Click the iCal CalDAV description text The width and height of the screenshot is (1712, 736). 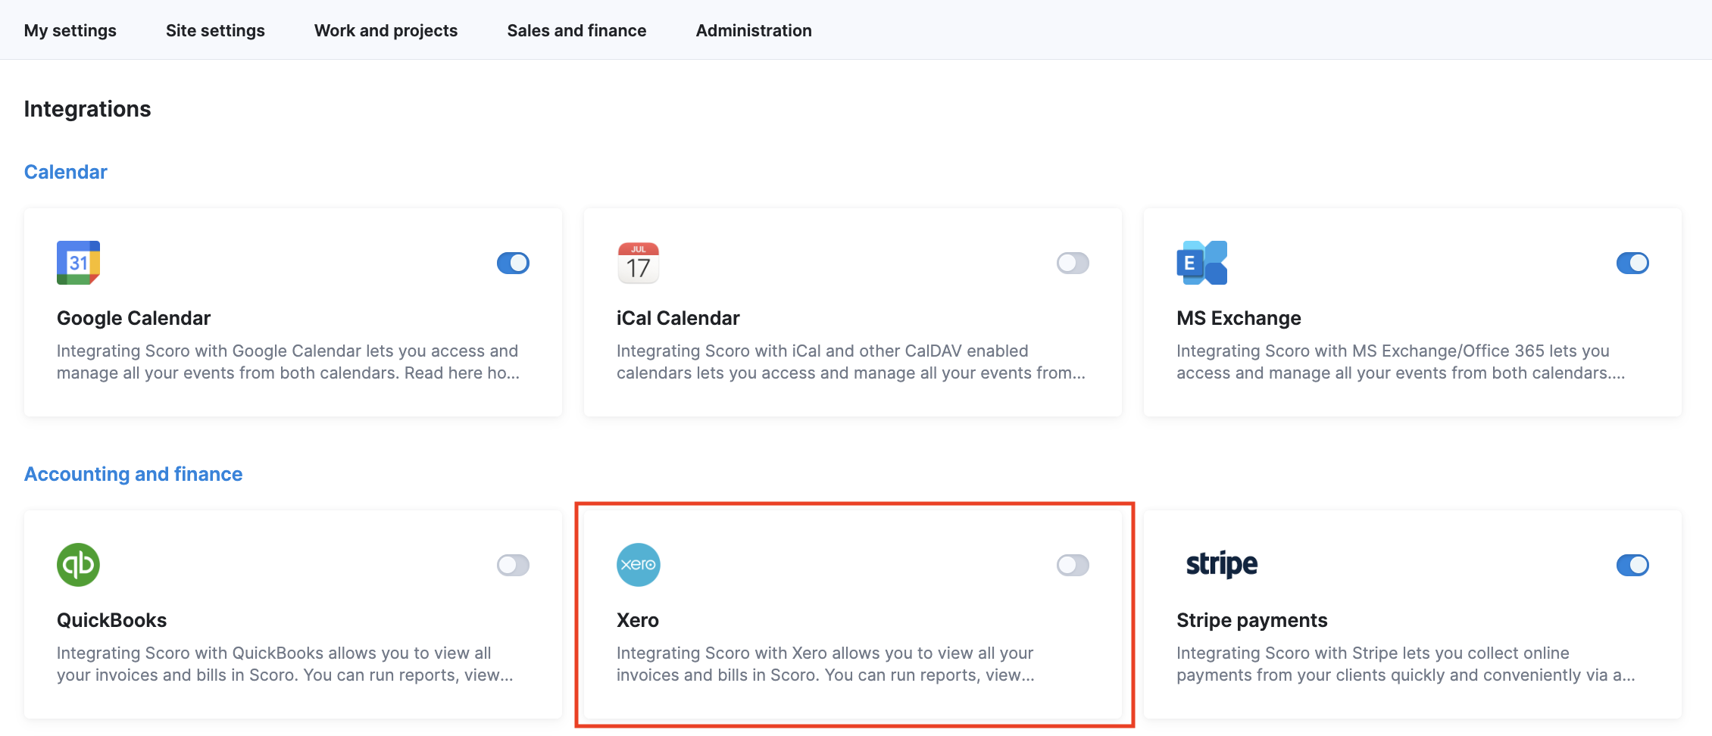[851, 362]
